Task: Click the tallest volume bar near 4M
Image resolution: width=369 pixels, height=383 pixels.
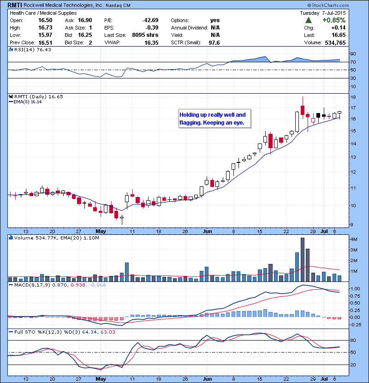Action: (x=303, y=260)
